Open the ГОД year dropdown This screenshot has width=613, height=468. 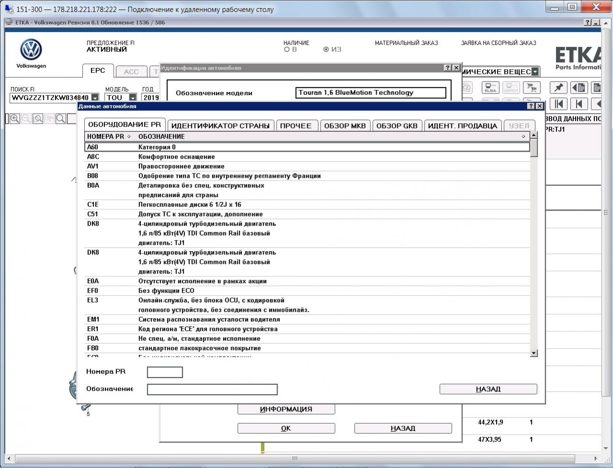click(x=150, y=98)
